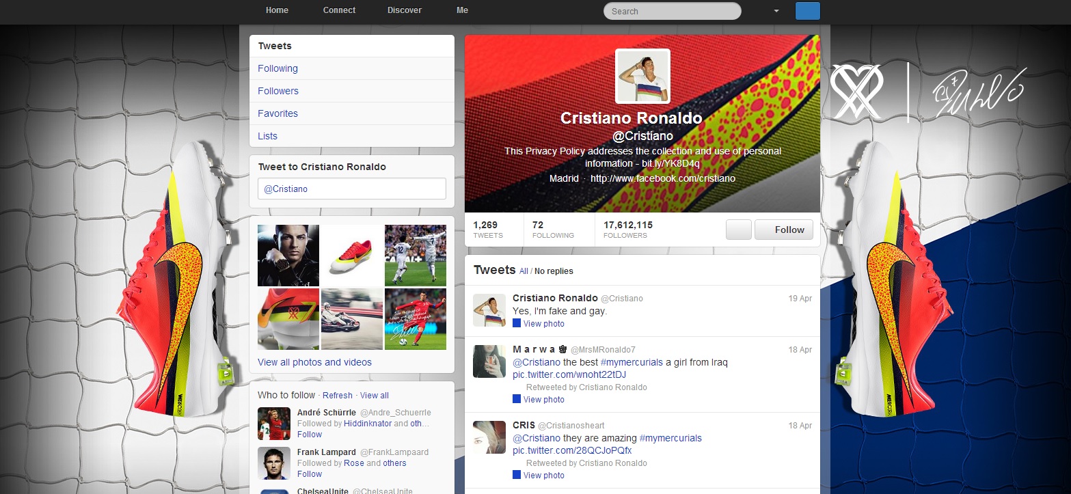This screenshot has width=1071, height=494.
Task: Click @Cristiano mention in CRIS tweet
Action: [537, 438]
